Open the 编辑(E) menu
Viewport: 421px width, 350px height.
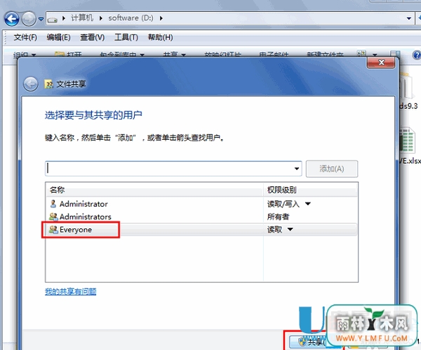tap(58, 37)
